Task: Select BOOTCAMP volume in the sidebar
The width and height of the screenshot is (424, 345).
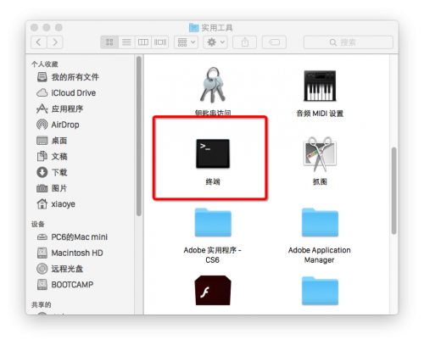Action: 65,285
